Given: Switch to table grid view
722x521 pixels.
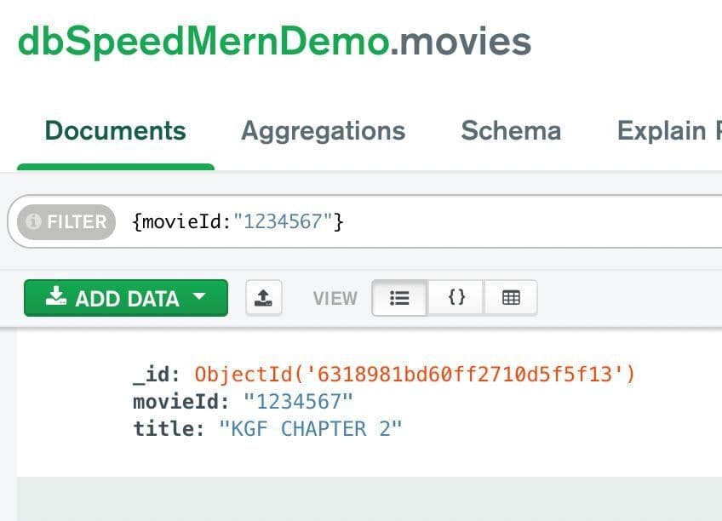Looking at the screenshot, I should 511,298.
